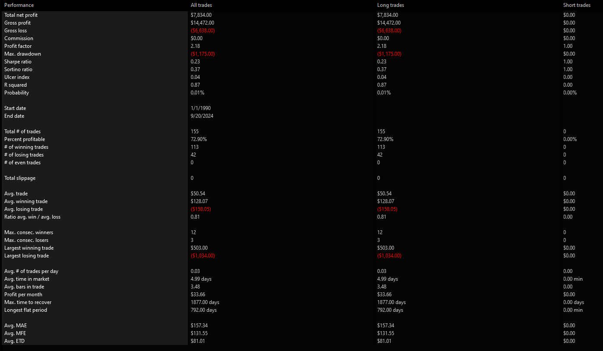Select the Gross loss row label

(x=16, y=31)
